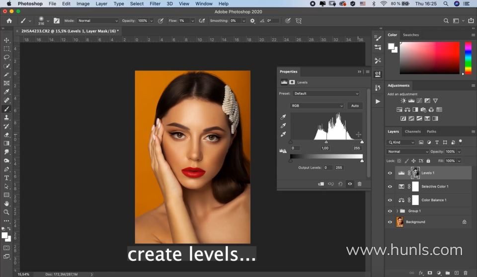
Task: Select the Move tool
Action: [x=6, y=40]
